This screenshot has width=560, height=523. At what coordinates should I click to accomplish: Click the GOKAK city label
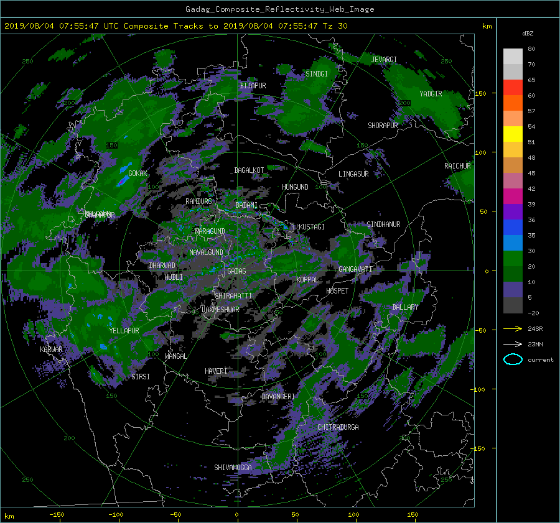(x=138, y=174)
